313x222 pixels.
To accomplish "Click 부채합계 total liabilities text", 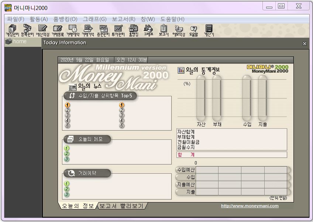I will (x=186, y=137).
